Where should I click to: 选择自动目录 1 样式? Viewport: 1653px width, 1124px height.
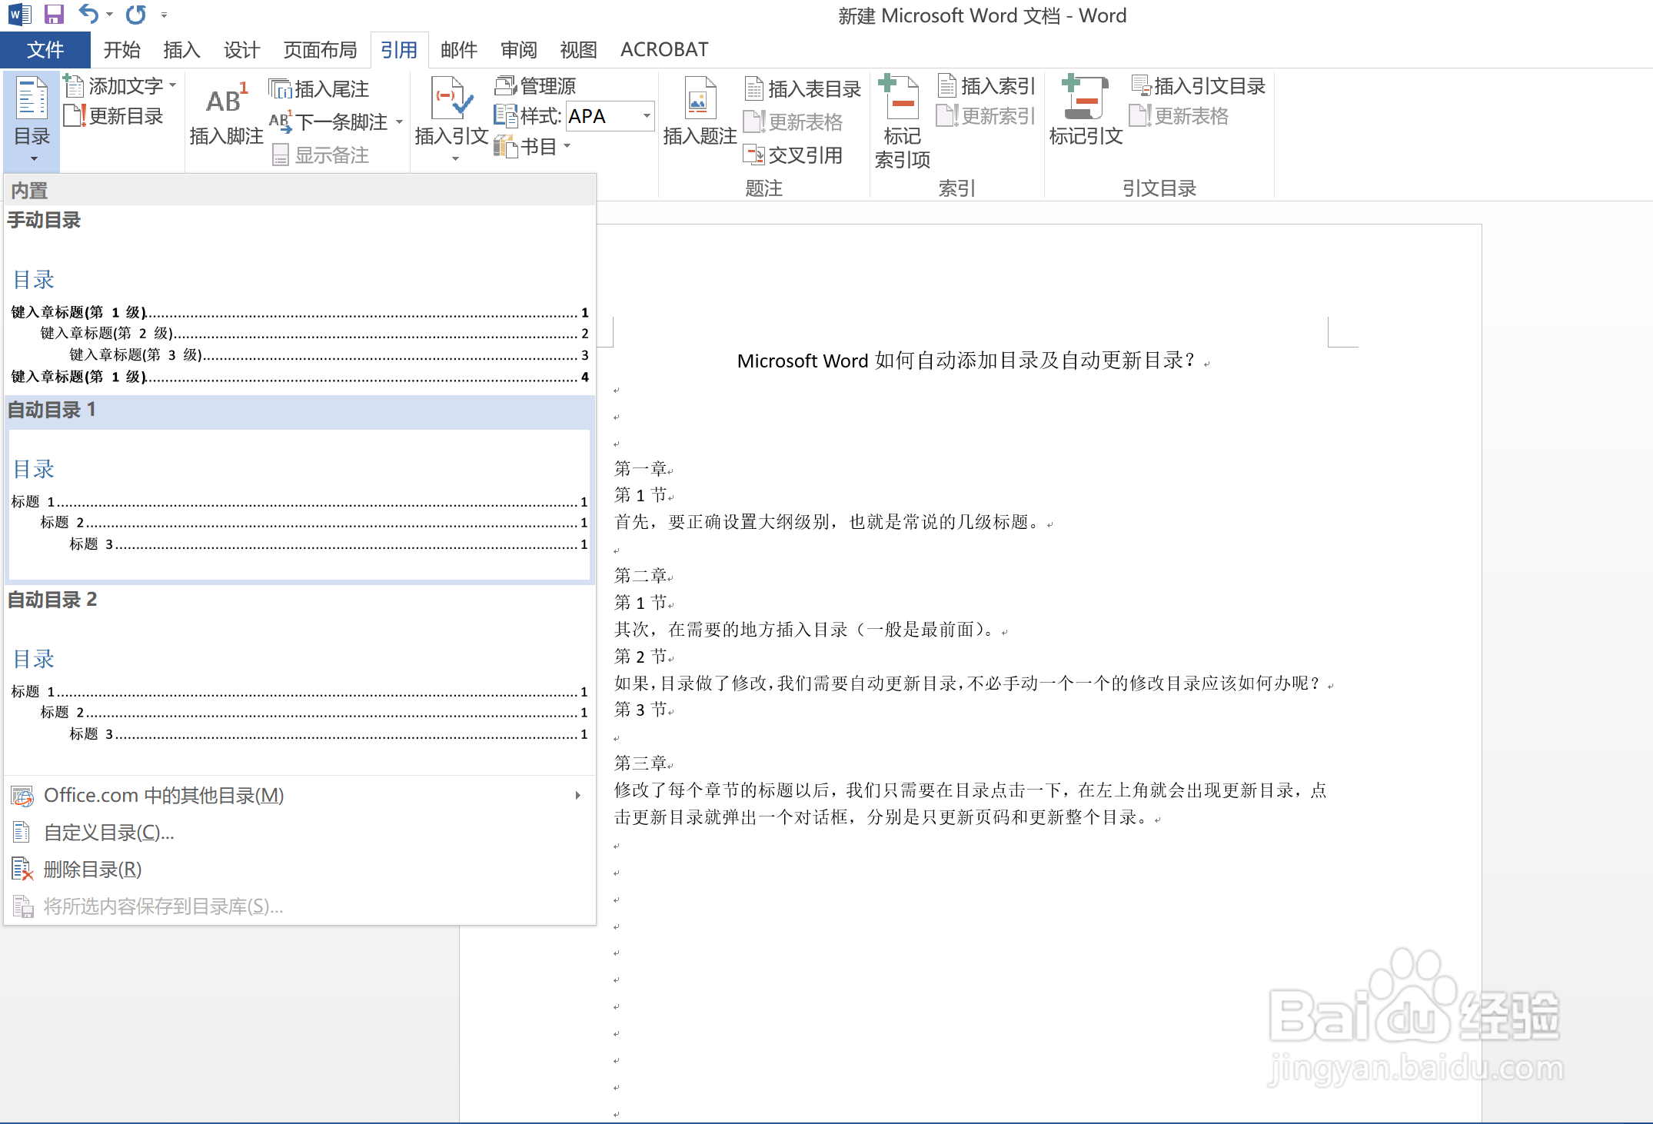(300, 500)
